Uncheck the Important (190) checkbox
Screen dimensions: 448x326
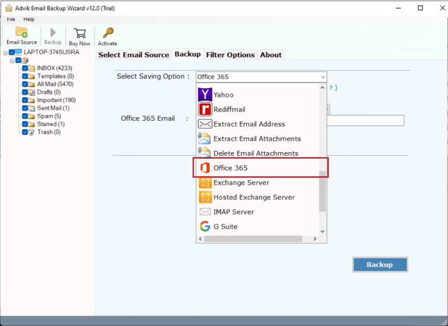[x=25, y=100]
